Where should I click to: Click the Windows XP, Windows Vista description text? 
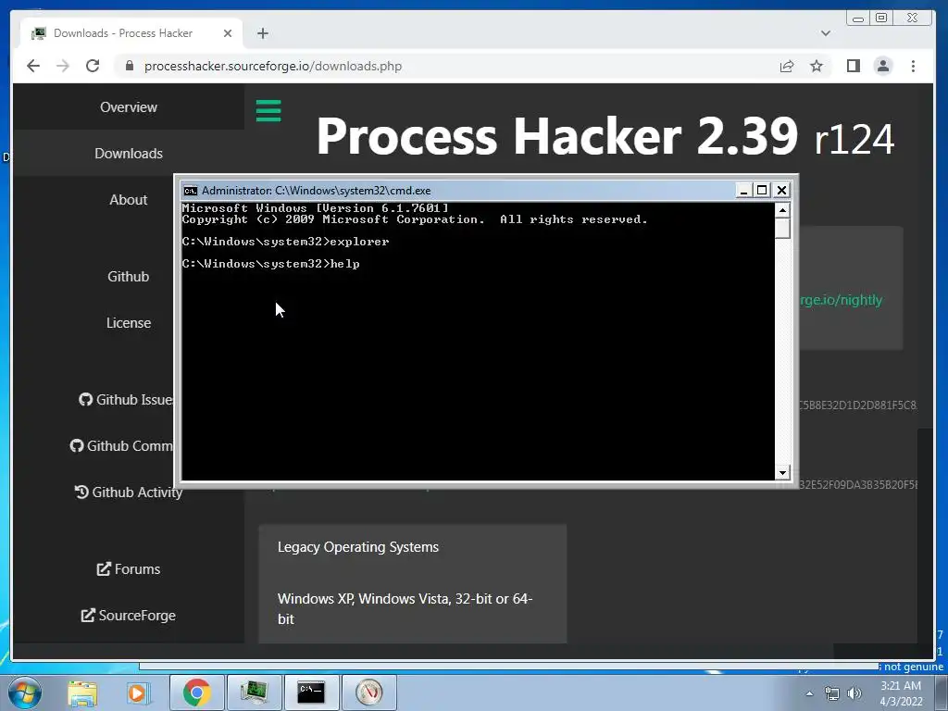click(x=405, y=609)
